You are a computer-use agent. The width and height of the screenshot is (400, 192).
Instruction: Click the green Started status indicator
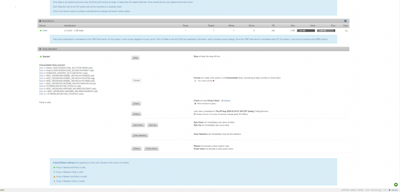(x=40, y=57)
